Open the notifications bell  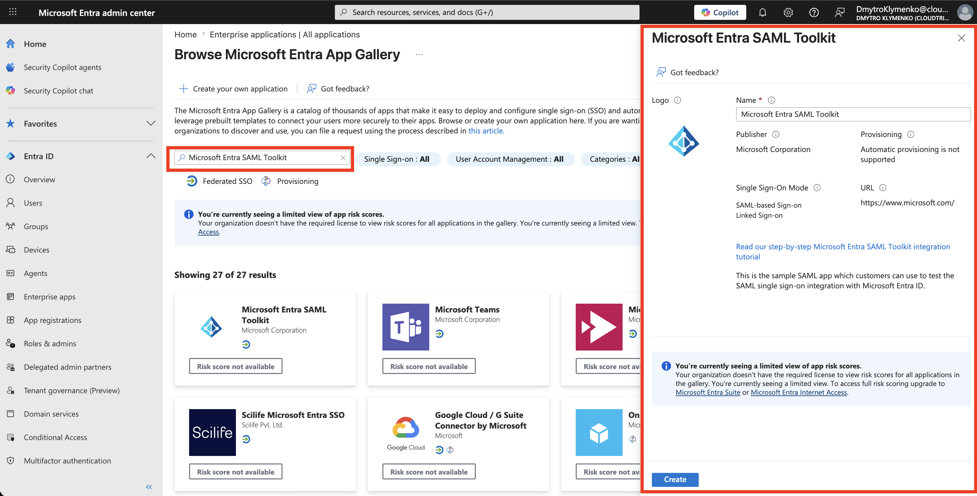(762, 12)
